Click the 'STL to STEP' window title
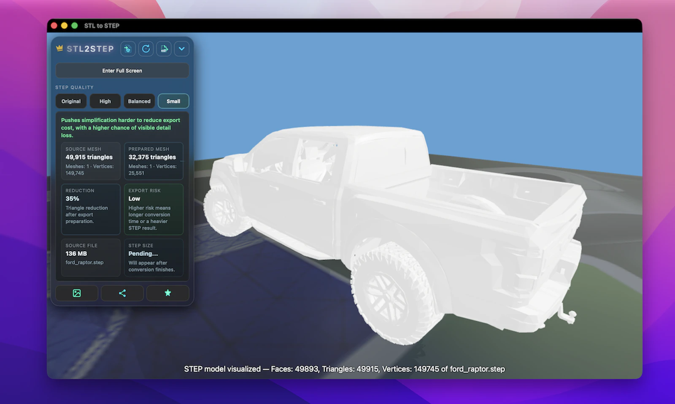 102,26
